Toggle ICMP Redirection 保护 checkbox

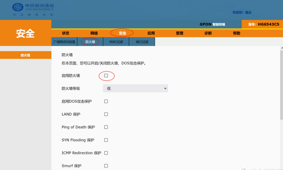[106, 153]
